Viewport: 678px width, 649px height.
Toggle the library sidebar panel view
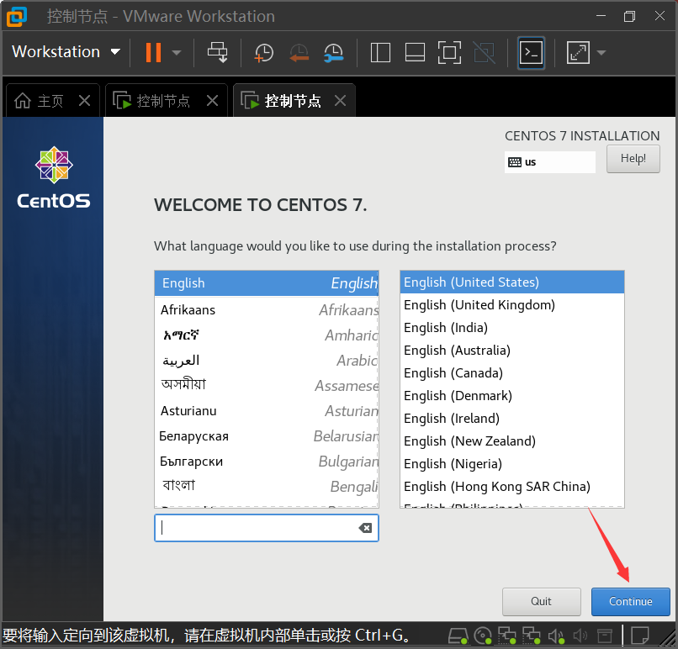pos(380,53)
